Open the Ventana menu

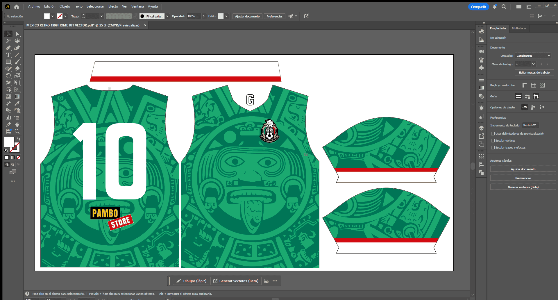click(137, 6)
